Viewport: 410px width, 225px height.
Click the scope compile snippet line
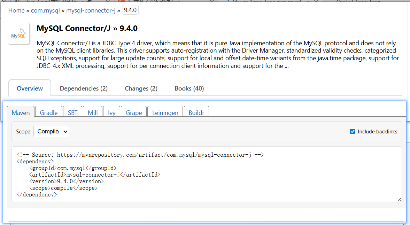point(63,188)
